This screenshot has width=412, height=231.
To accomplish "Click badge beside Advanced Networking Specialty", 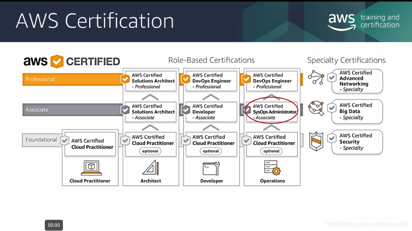I will click(x=332, y=78).
